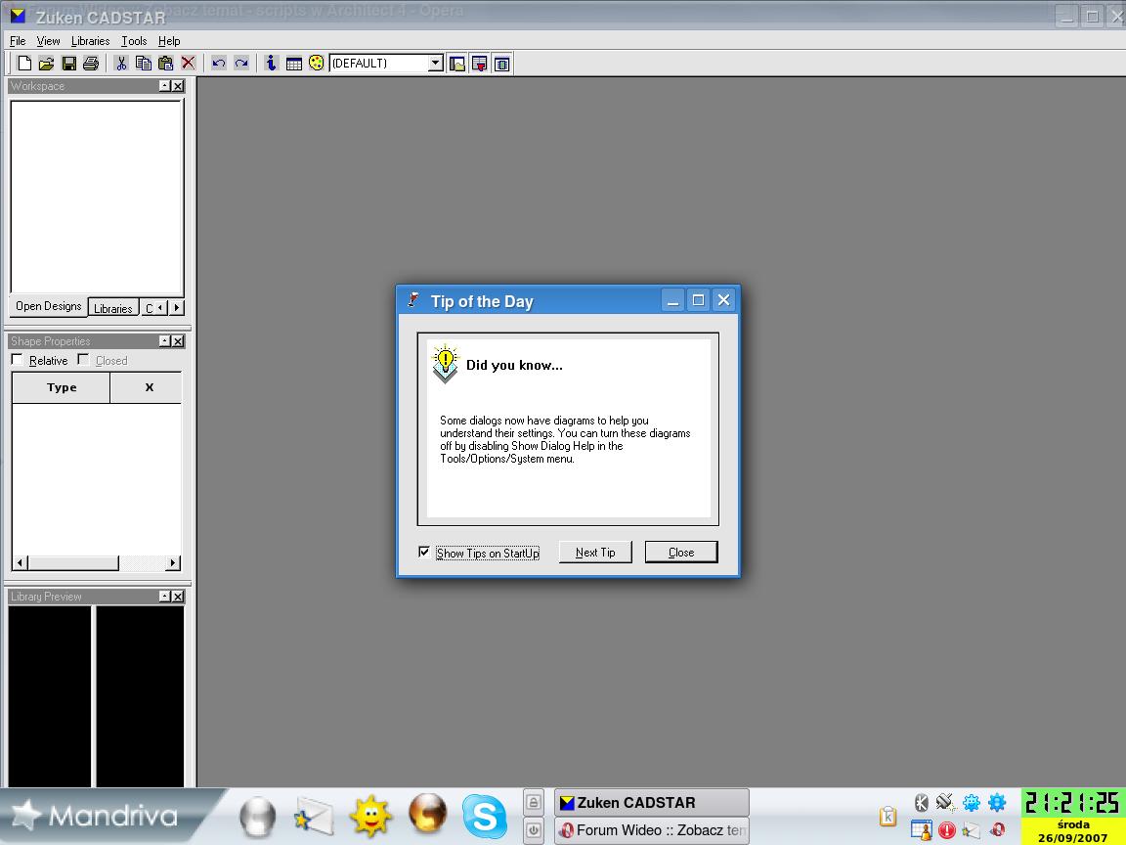Viewport: 1126px width, 845px height.
Task: Float the Workspace panel with its pin button
Action: tap(164, 86)
